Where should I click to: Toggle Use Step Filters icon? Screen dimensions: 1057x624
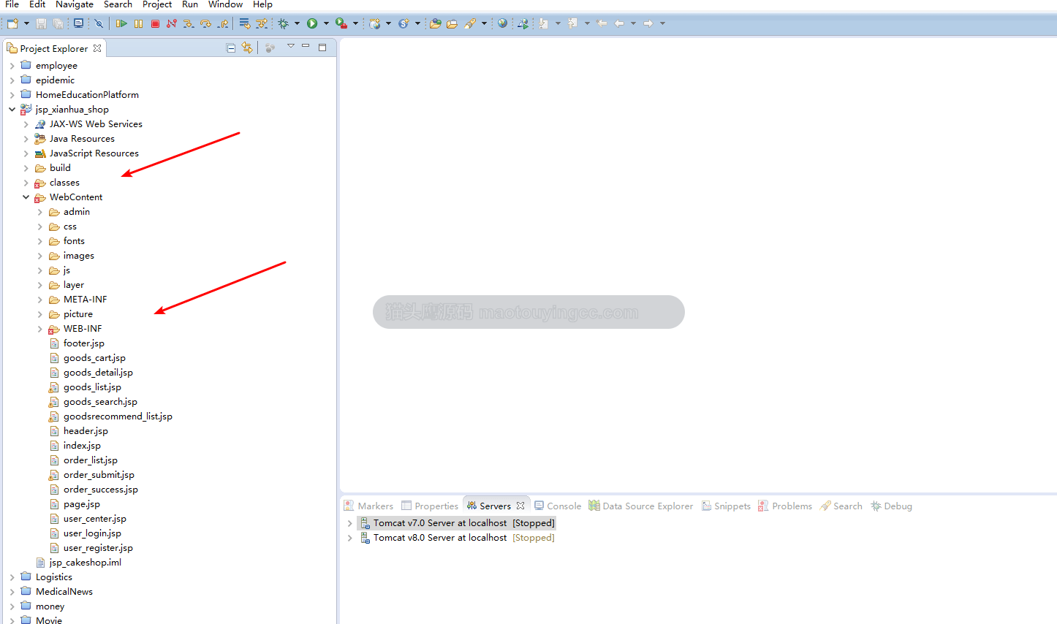tap(262, 23)
